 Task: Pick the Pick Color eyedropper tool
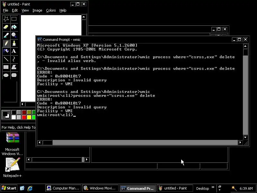pyautogui.click(x=6, y=35)
